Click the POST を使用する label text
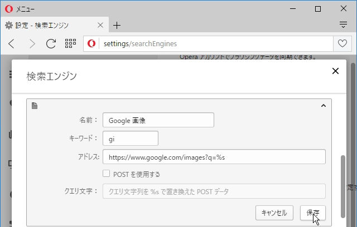 point(137,174)
